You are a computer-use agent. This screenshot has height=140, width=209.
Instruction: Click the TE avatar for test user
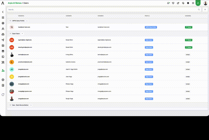12,27
